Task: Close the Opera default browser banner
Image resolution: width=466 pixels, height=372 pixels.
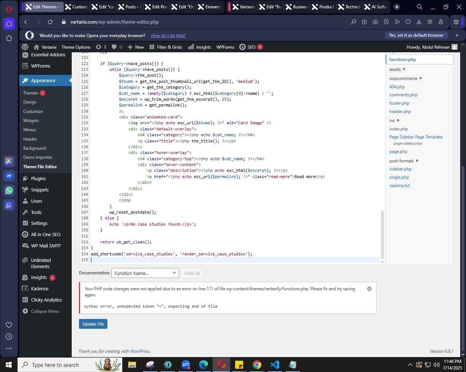Action: pyautogui.click(x=457, y=35)
